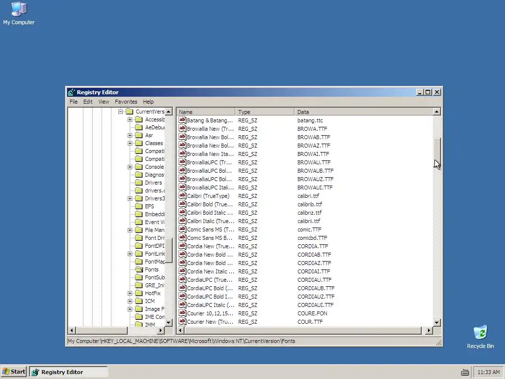
Task: Select the EFS key in tree
Action: [149, 206]
